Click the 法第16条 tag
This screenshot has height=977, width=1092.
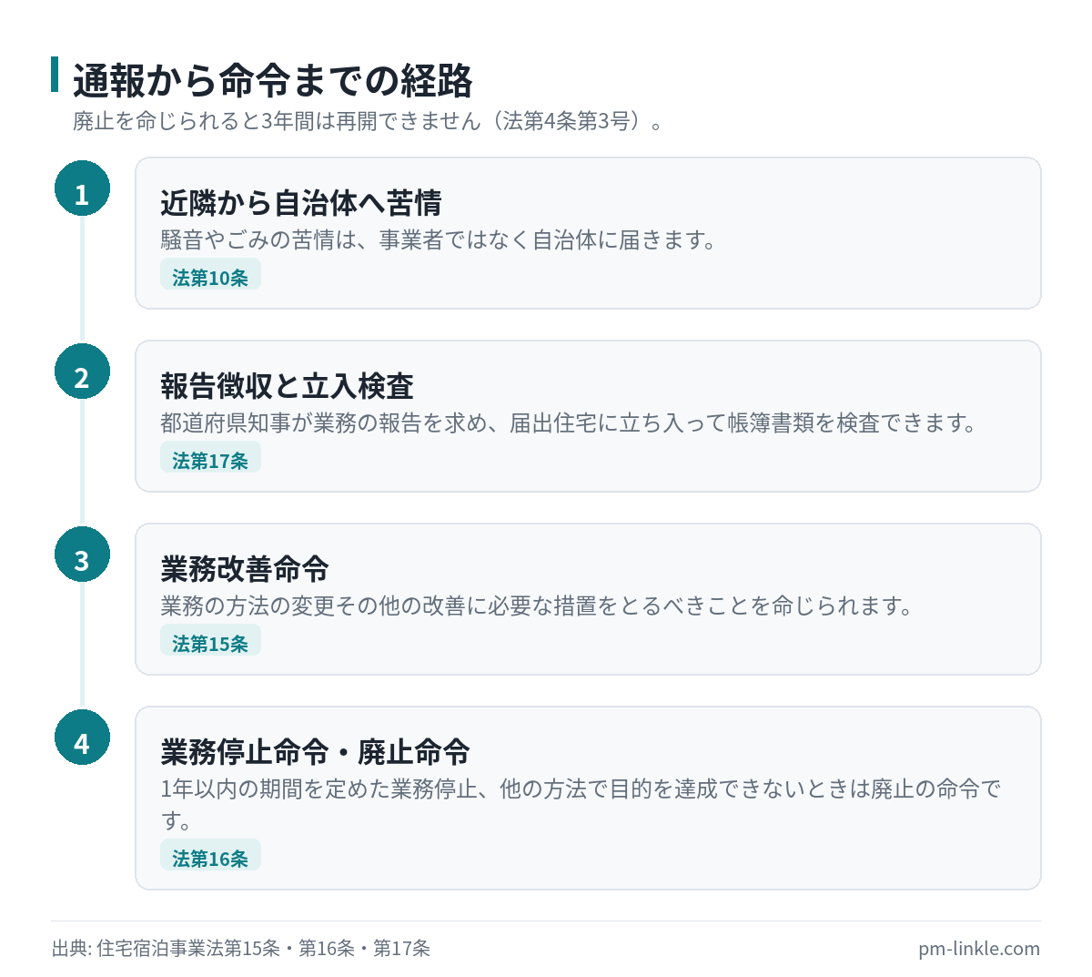click(210, 855)
